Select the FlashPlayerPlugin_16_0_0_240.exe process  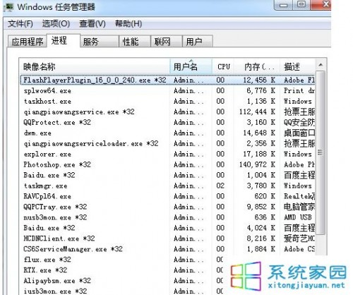(168, 80)
